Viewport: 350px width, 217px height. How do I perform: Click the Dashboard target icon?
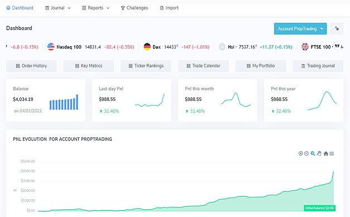coord(8,8)
